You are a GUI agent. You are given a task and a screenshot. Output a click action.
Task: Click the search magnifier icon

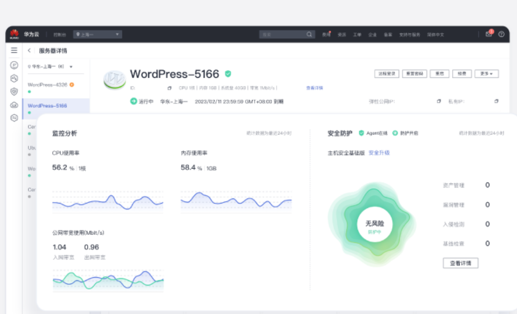[309, 34]
